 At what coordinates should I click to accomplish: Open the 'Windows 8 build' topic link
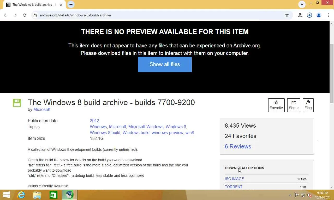pyautogui.click(x=105, y=133)
